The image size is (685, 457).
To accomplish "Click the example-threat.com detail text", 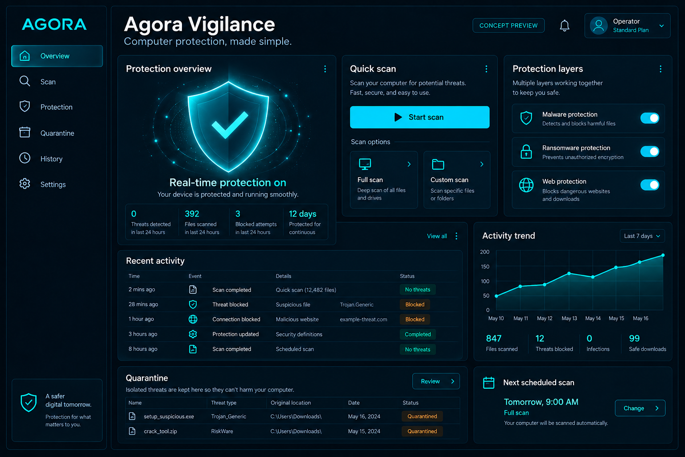I will [x=363, y=320].
